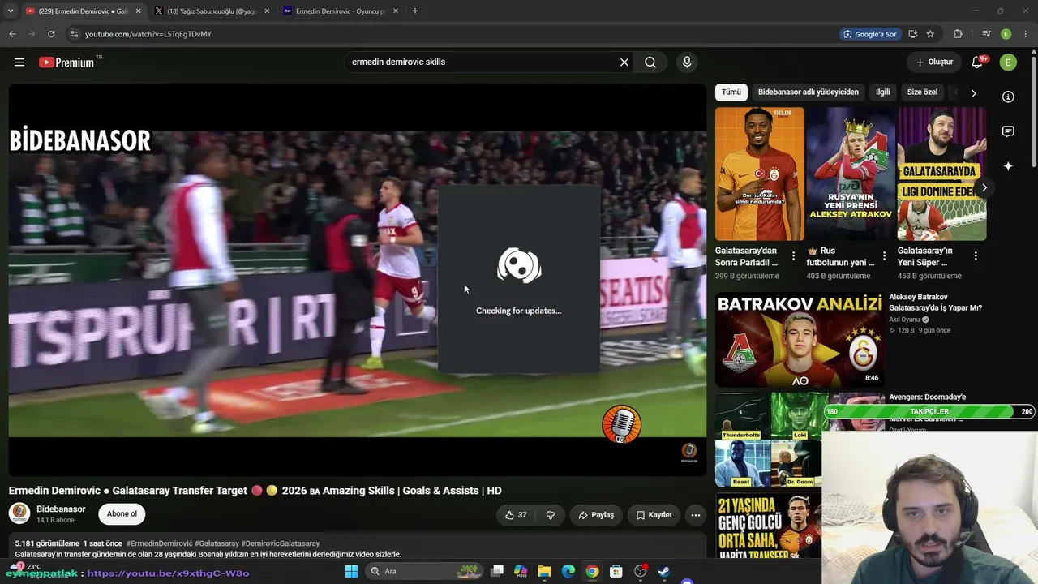Bookmark this page with the star
The width and height of the screenshot is (1038, 584).
930,34
